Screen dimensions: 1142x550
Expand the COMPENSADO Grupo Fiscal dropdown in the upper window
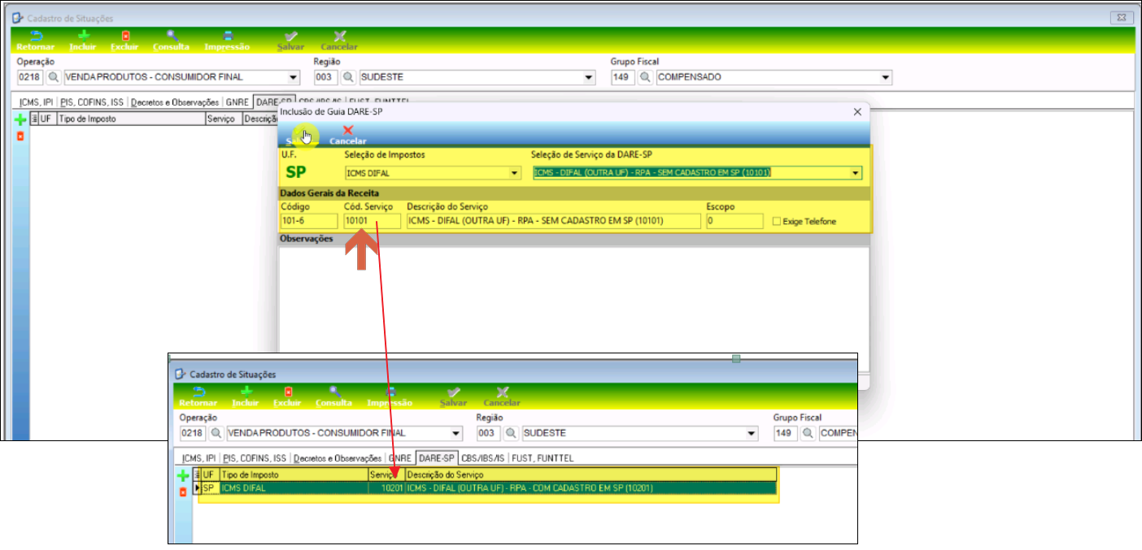886,77
